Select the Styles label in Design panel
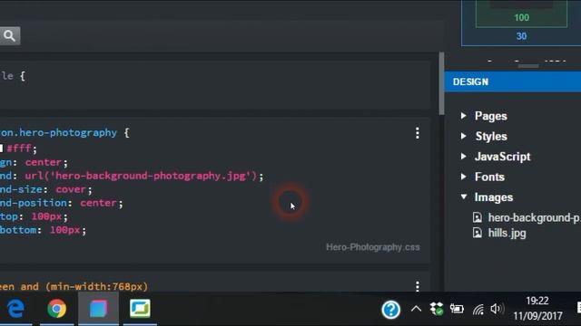The width and height of the screenshot is (581, 326). coord(491,137)
